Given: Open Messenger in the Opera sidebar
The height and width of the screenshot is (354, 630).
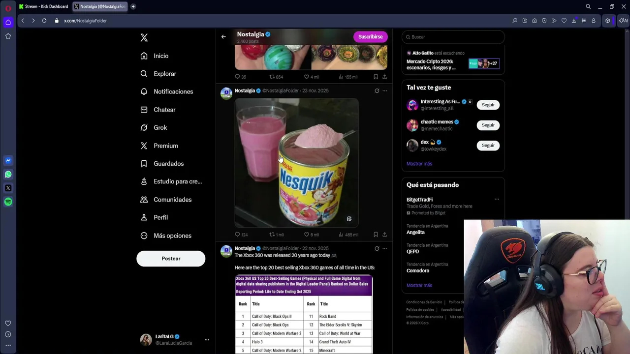Looking at the screenshot, I should [8, 160].
